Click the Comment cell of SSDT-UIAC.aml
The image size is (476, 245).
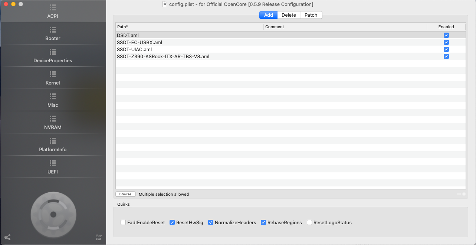pos(345,49)
